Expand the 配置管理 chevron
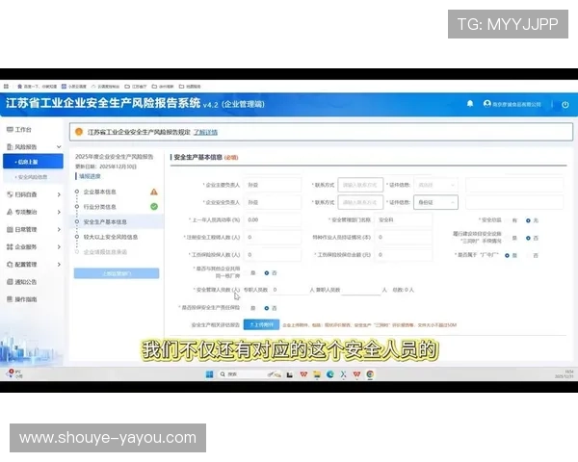The image size is (578, 462). [x=59, y=264]
